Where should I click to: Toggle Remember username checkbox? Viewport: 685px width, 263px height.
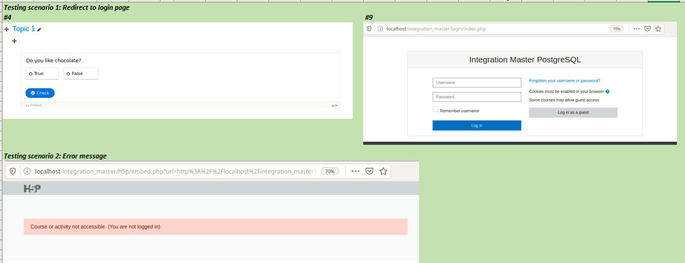coord(436,110)
